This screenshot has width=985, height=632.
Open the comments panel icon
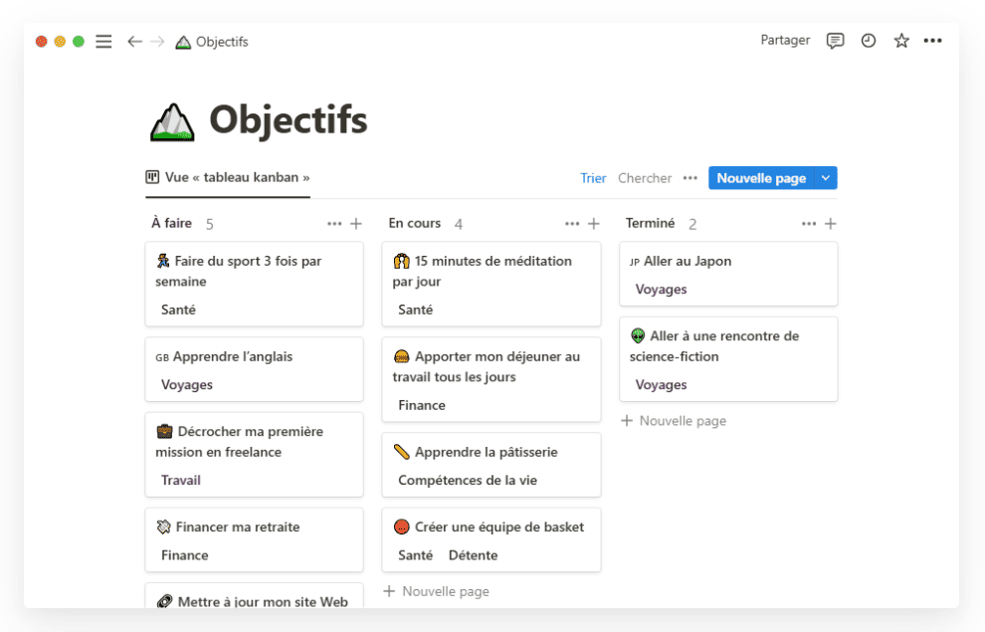coord(836,41)
